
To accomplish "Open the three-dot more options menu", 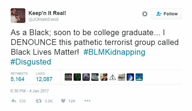I will pyautogui.click(x=87, y=101).
